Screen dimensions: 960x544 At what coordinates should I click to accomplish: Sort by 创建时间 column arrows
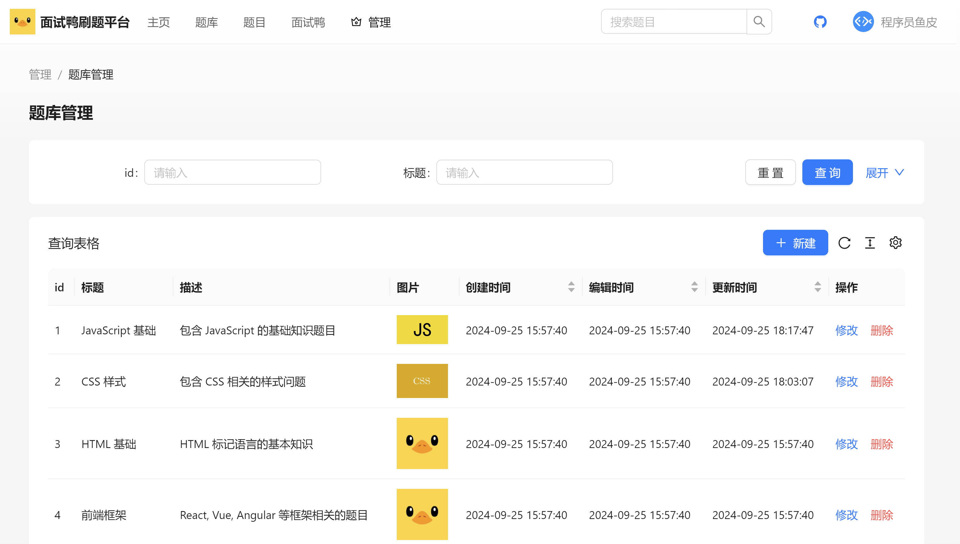(571, 287)
